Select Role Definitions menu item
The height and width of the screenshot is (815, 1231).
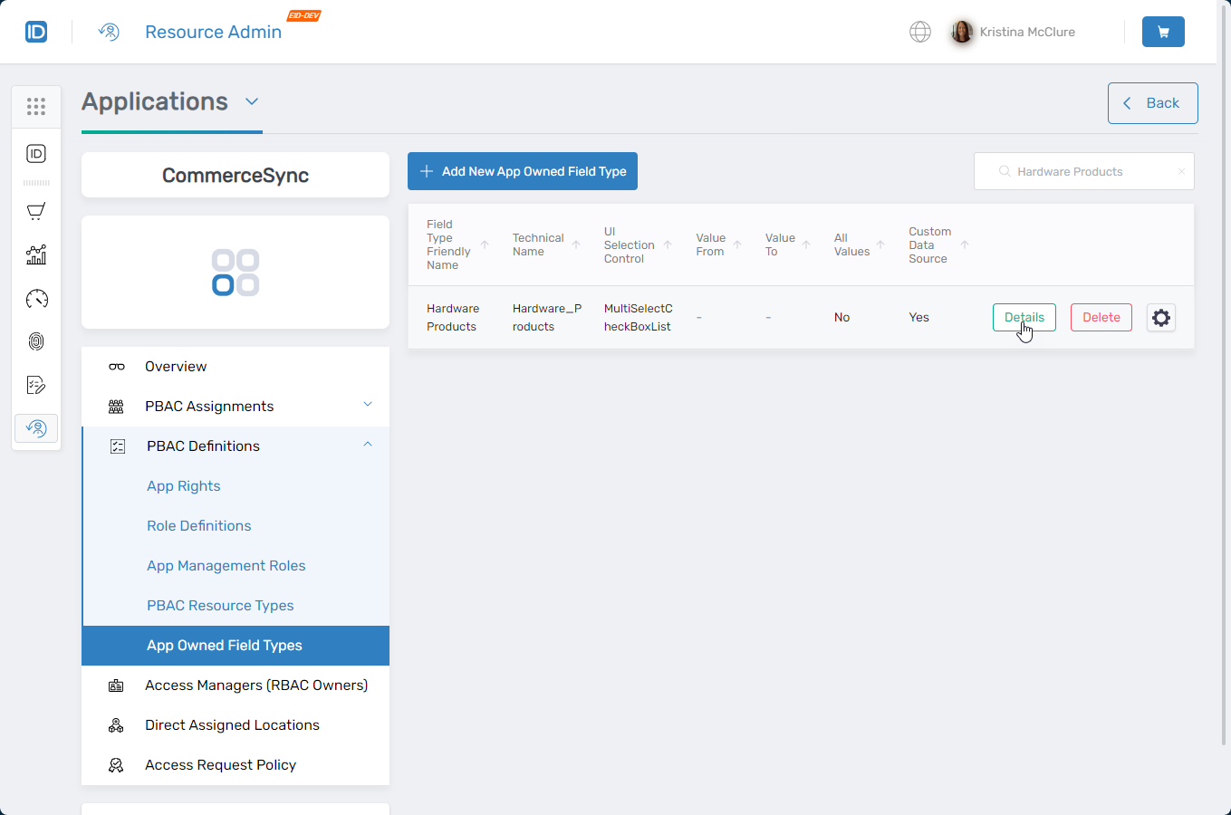(199, 526)
